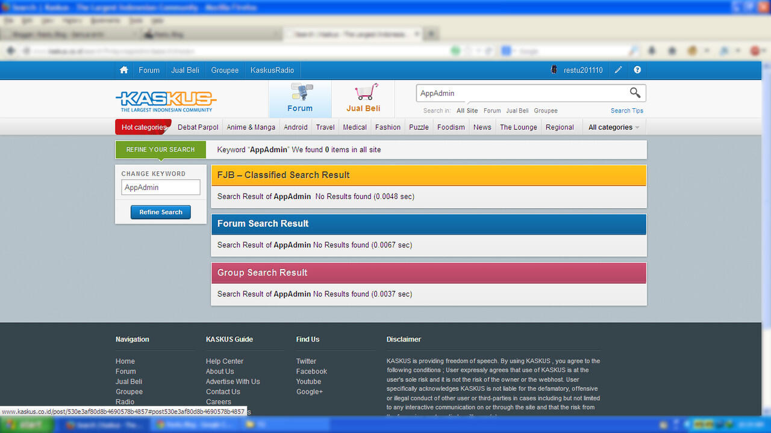Open Forum in top navigation bar
771x433 pixels.
pyautogui.click(x=149, y=70)
